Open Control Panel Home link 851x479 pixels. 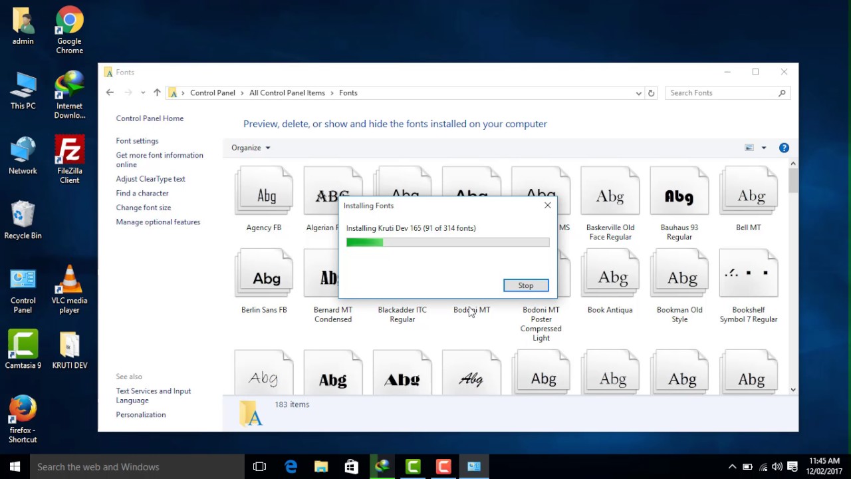150,118
